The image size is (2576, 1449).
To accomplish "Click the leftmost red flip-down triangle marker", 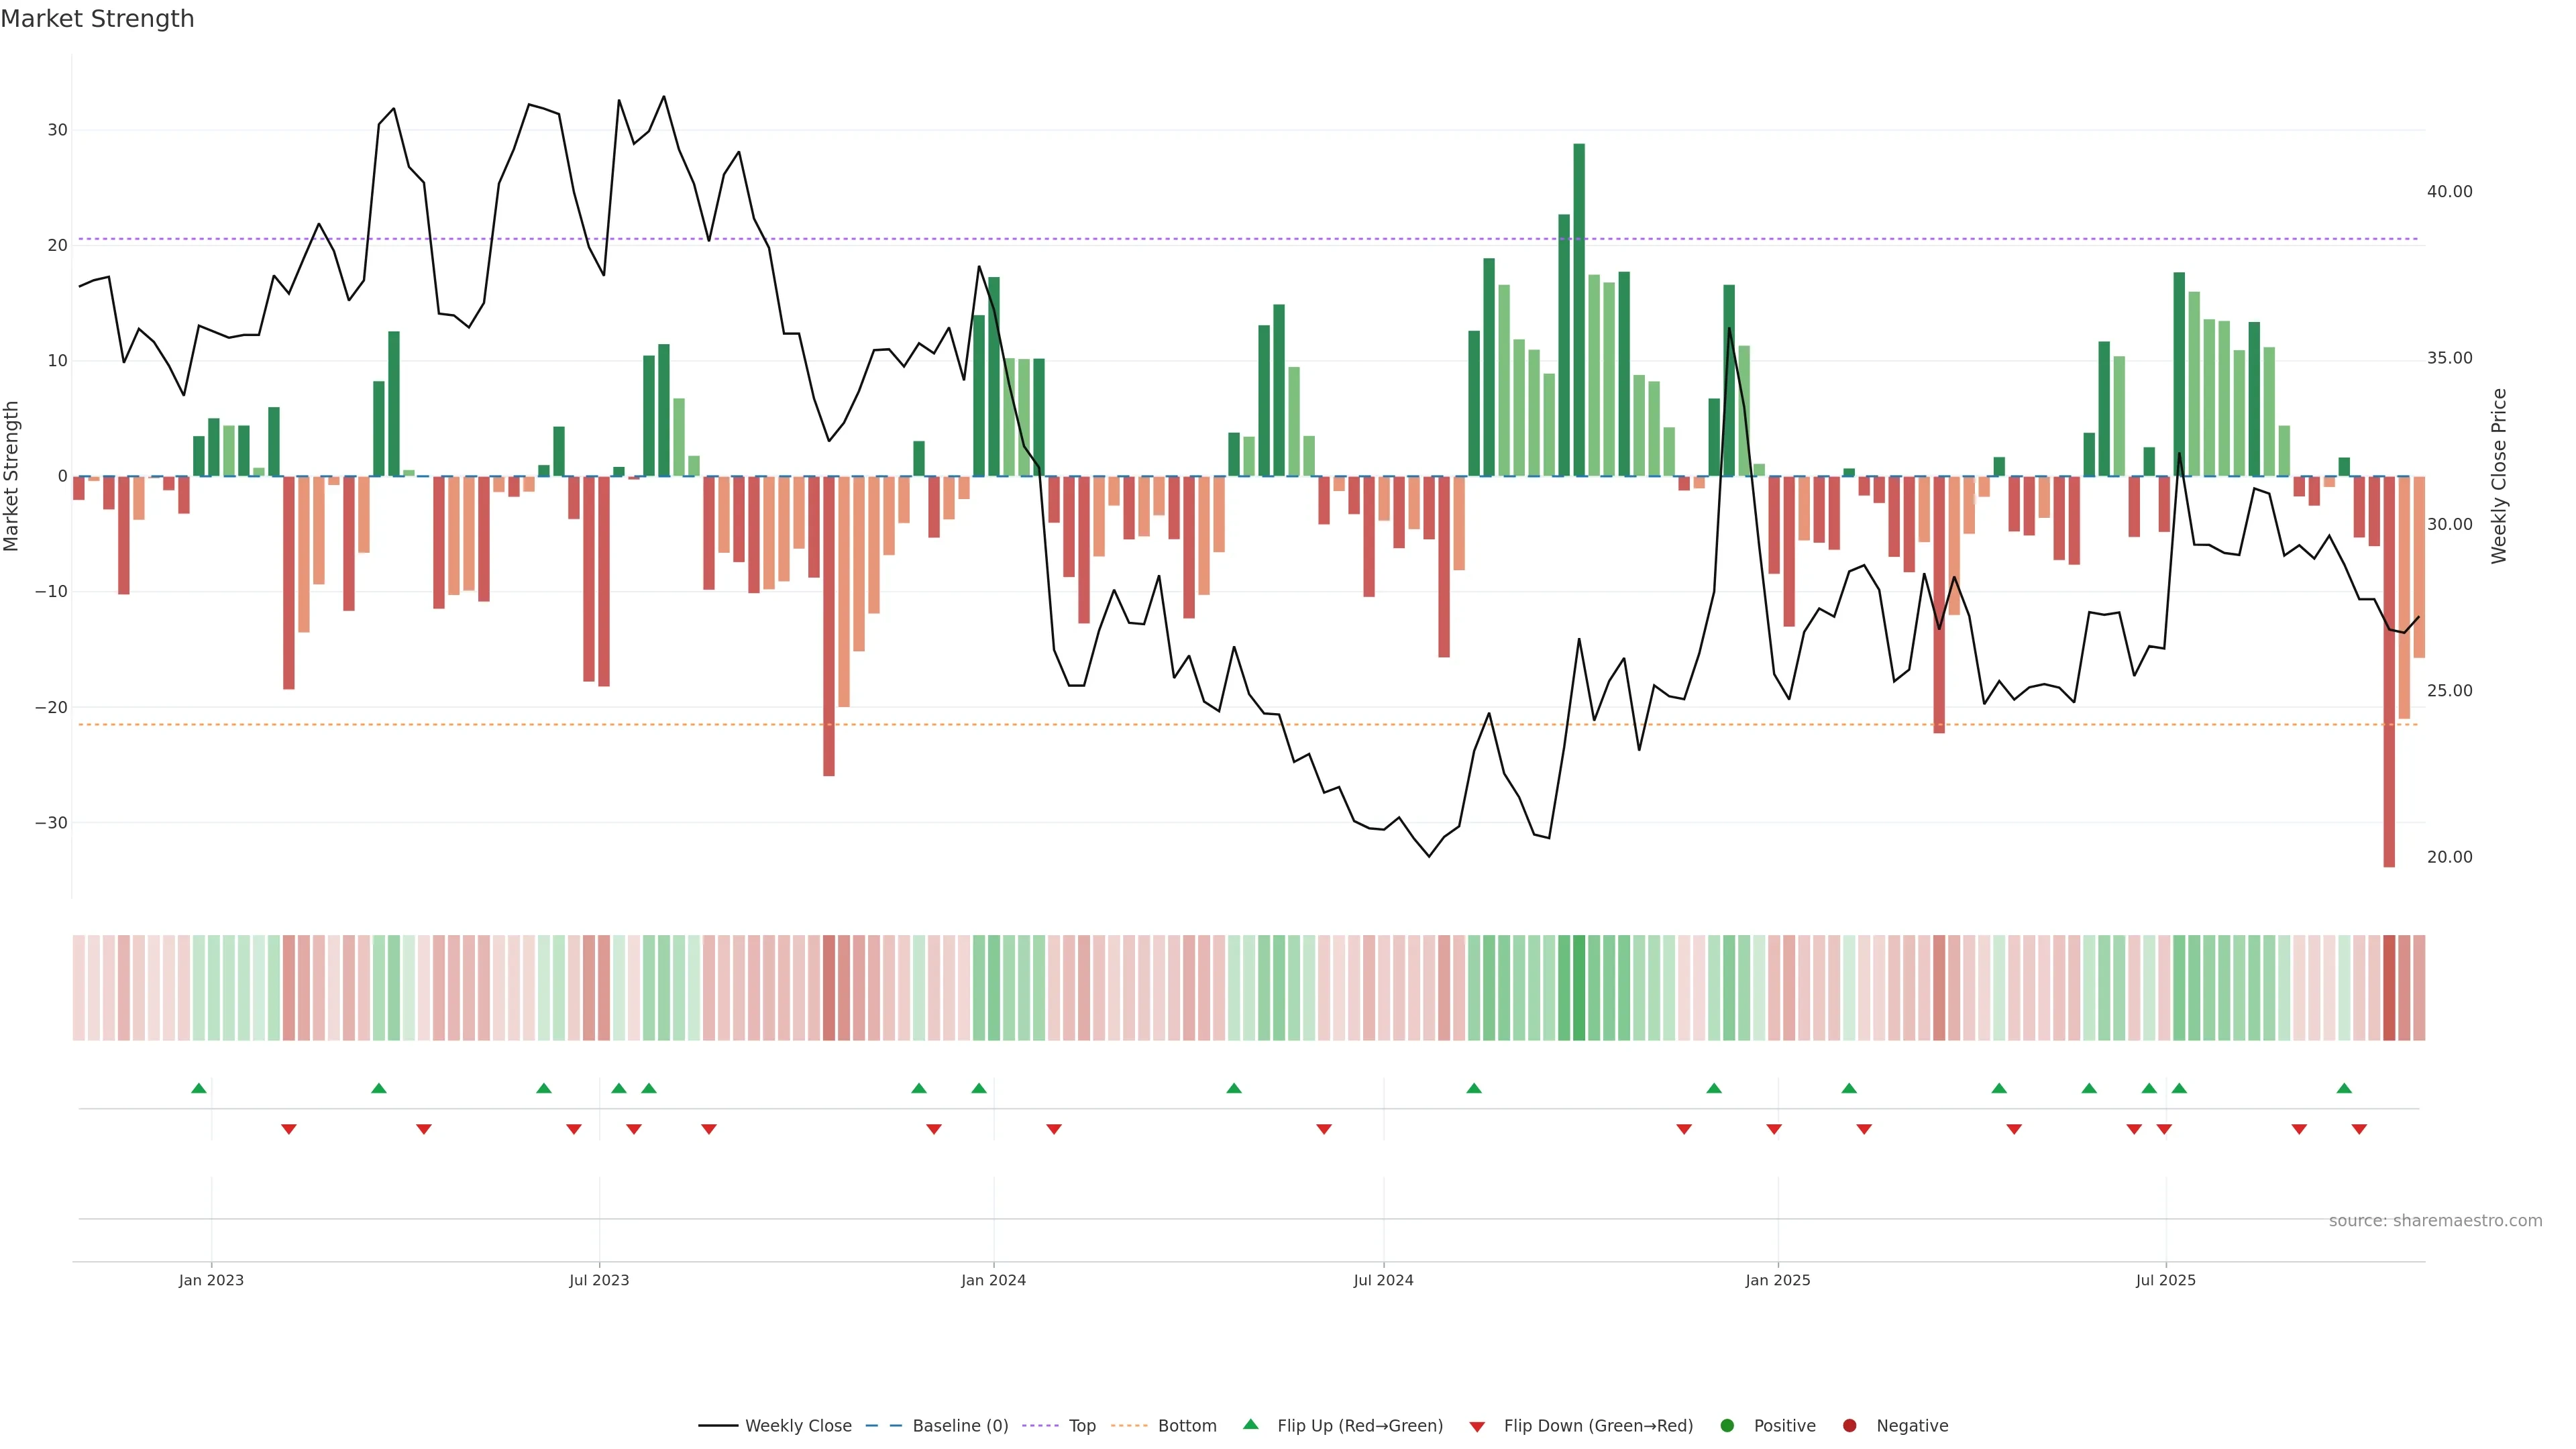I will pos(289,1129).
